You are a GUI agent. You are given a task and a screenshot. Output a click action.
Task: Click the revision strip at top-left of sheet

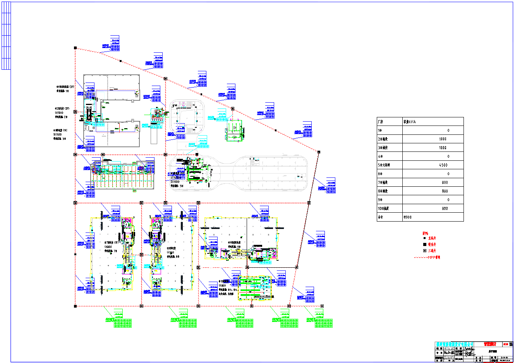[6, 36]
